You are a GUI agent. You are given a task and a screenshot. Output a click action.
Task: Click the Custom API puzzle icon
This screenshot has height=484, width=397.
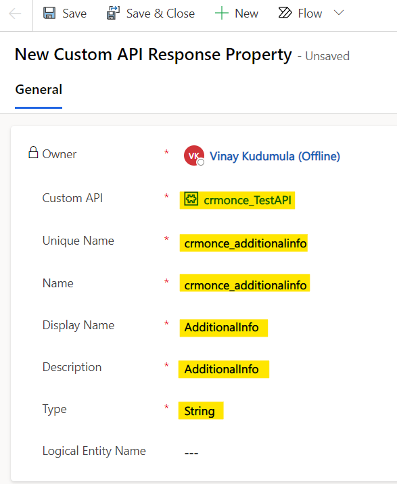(191, 199)
